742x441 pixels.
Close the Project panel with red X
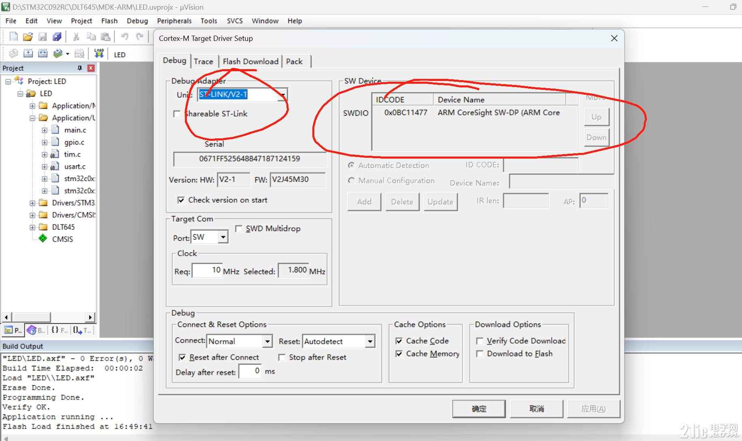[x=91, y=68]
